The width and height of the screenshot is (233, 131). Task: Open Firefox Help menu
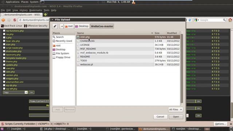54,10
